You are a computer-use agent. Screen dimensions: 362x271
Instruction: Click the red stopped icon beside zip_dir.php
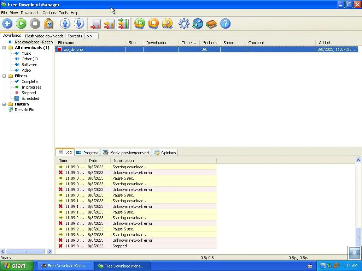click(59, 49)
